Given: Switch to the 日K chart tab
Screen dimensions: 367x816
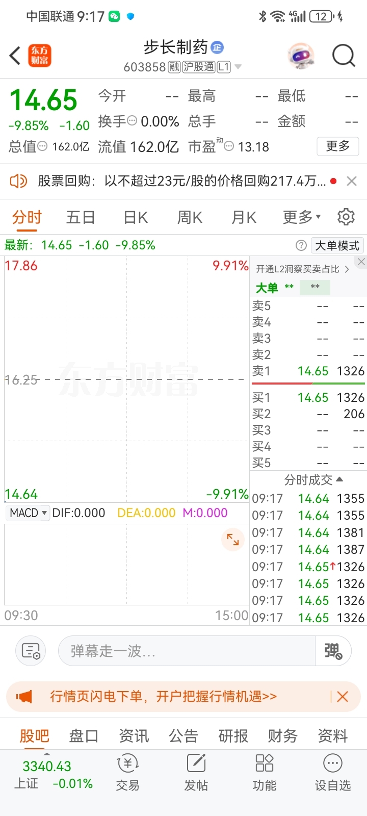Looking at the screenshot, I should click(136, 217).
